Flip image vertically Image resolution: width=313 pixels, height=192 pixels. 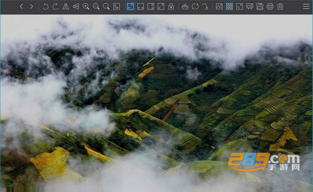[76, 7]
